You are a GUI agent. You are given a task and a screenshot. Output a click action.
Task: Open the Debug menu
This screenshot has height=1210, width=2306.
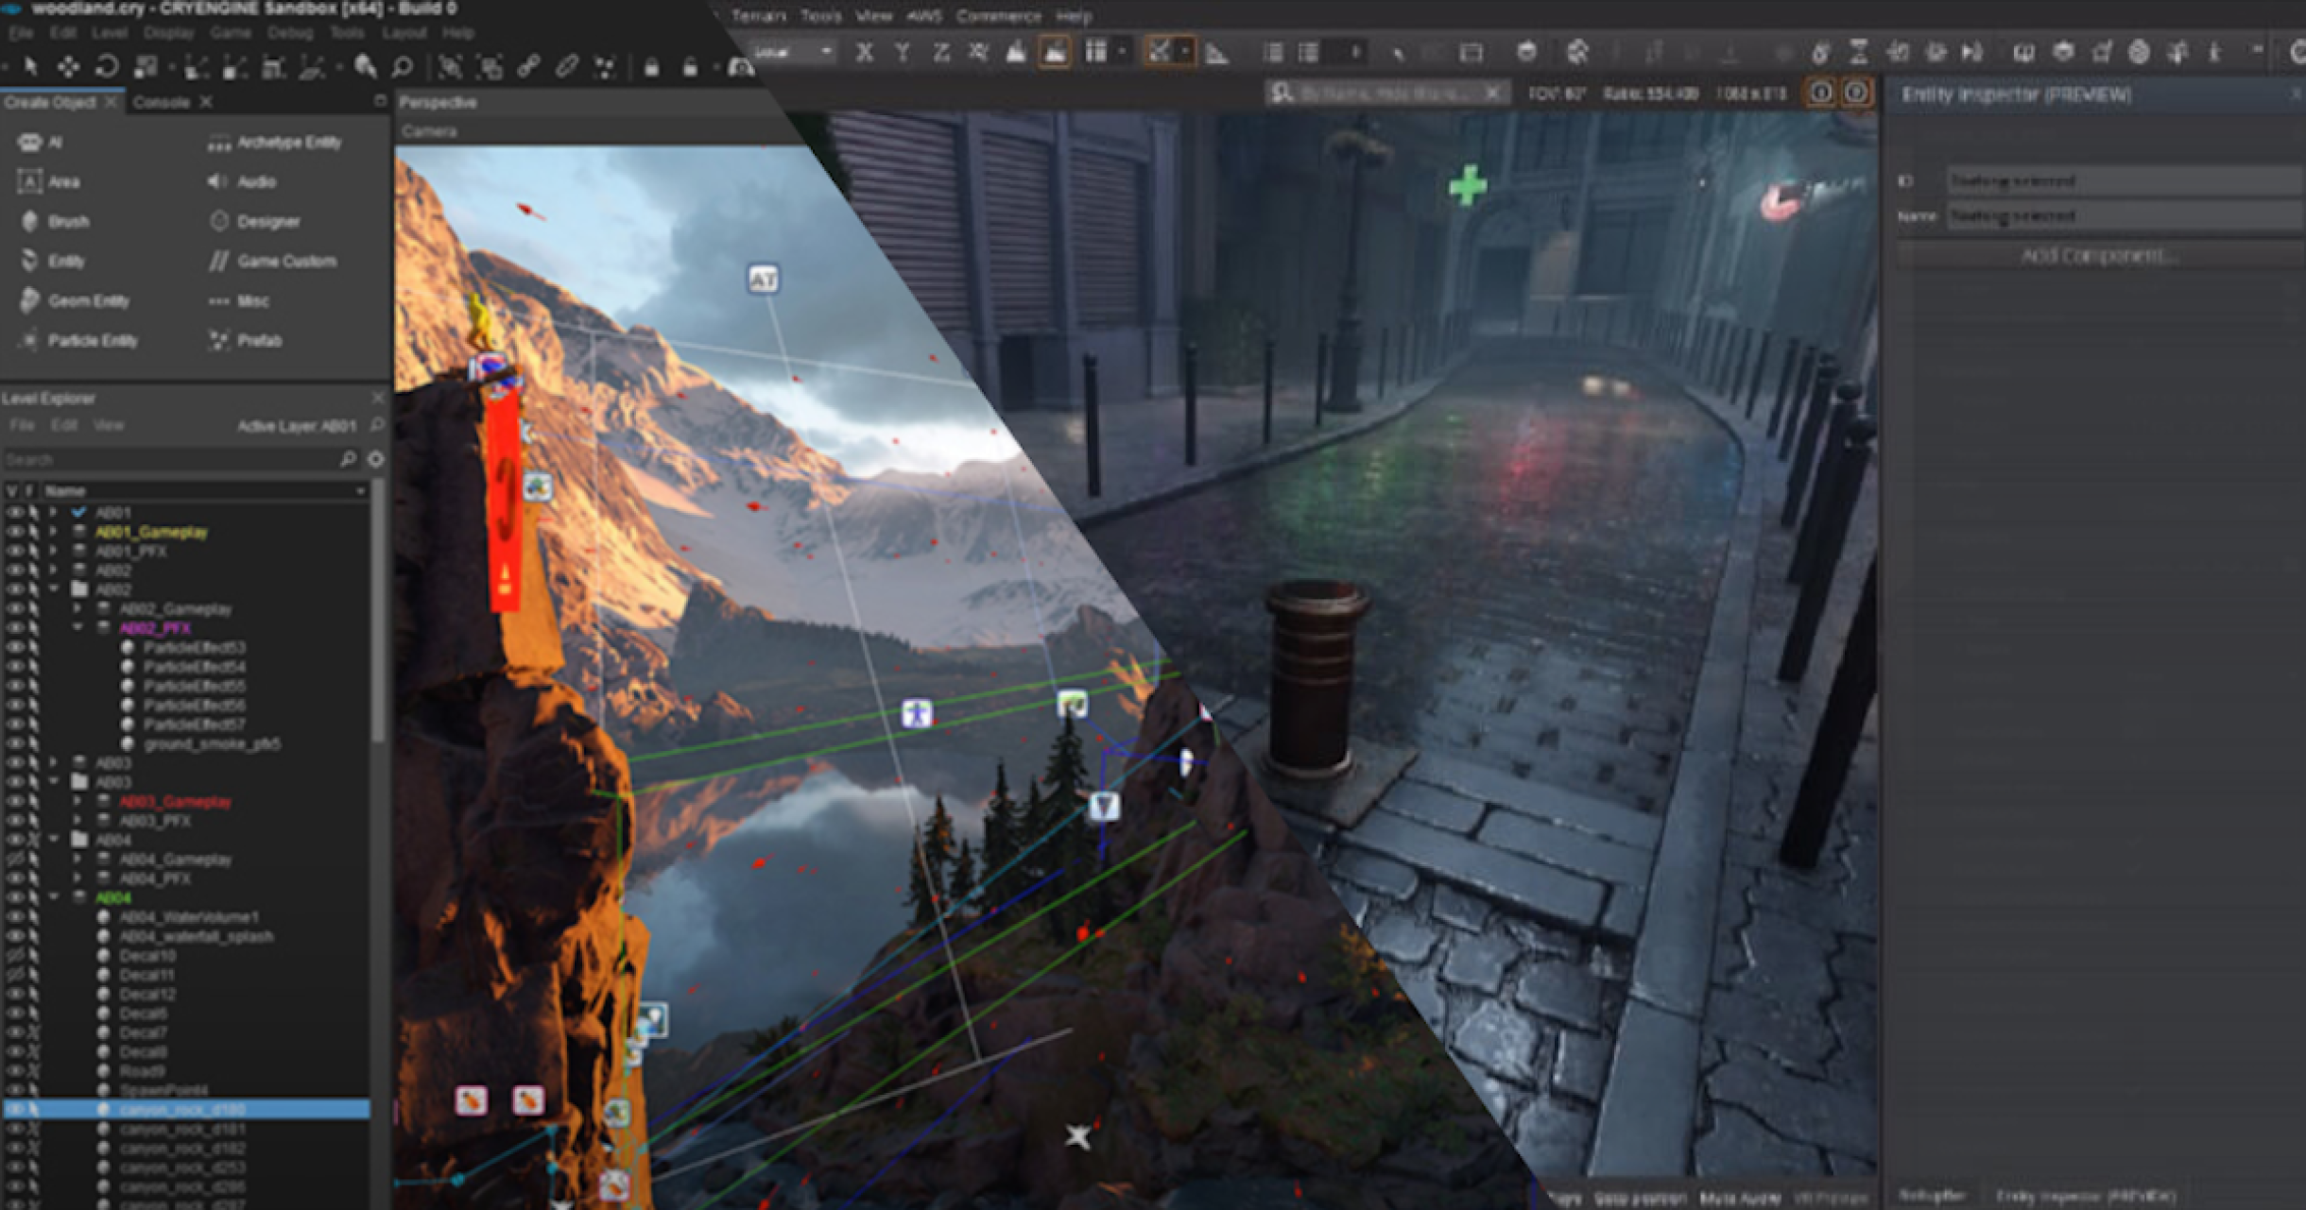coord(290,33)
